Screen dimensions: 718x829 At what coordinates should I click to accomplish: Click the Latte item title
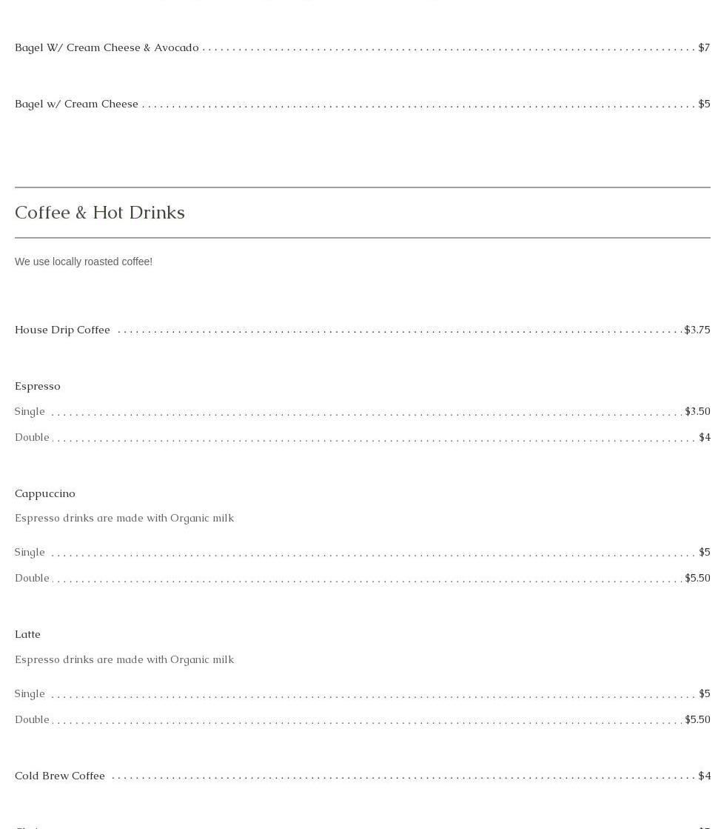tap(27, 634)
